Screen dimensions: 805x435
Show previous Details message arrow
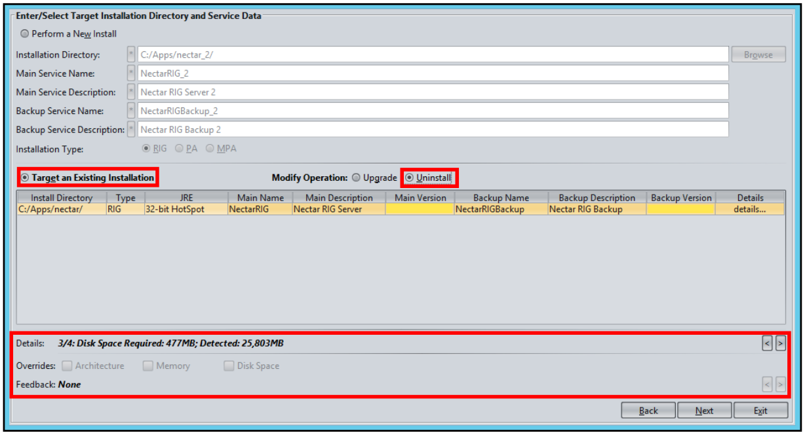(x=768, y=343)
